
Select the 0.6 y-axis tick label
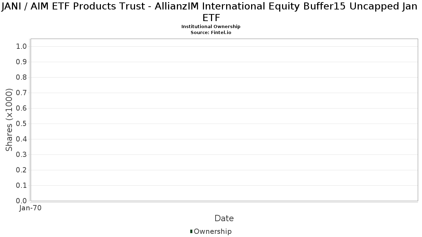(21, 108)
